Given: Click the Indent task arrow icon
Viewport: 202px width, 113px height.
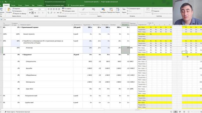Looking at the screenshot, I should (x=51, y=13).
